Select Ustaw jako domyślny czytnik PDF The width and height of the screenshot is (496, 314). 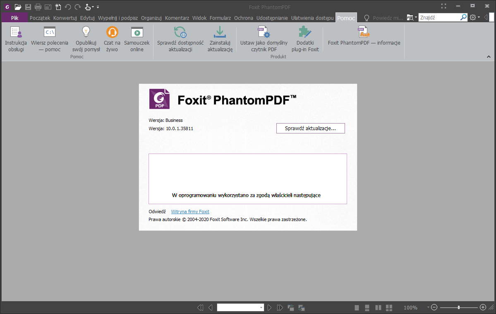coord(264,39)
